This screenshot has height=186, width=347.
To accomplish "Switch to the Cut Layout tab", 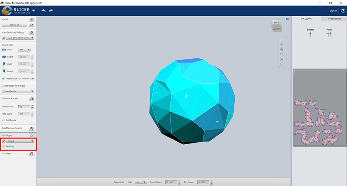I will click(x=306, y=19).
